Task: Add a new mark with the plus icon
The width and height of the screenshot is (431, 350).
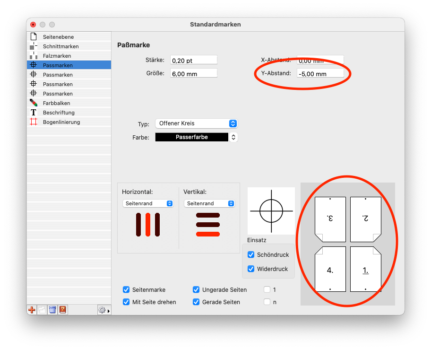Action: coord(32,310)
